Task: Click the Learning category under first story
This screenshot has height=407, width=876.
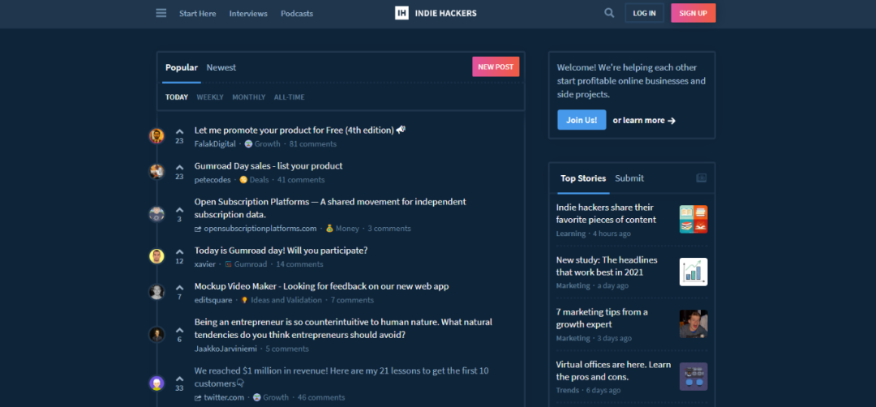Action: (x=571, y=234)
